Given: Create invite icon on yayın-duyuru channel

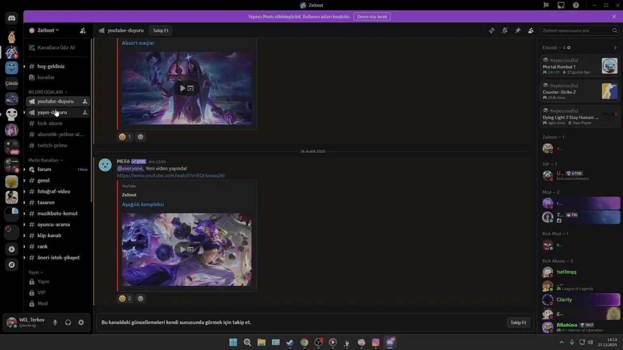Looking at the screenshot, I should 85,112.
